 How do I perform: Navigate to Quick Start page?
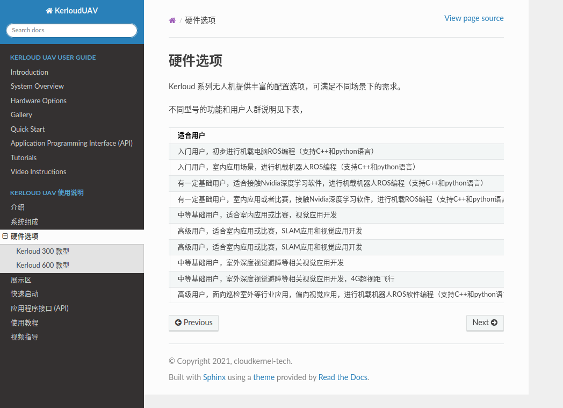pyautogui.click(x=28, y=129)
